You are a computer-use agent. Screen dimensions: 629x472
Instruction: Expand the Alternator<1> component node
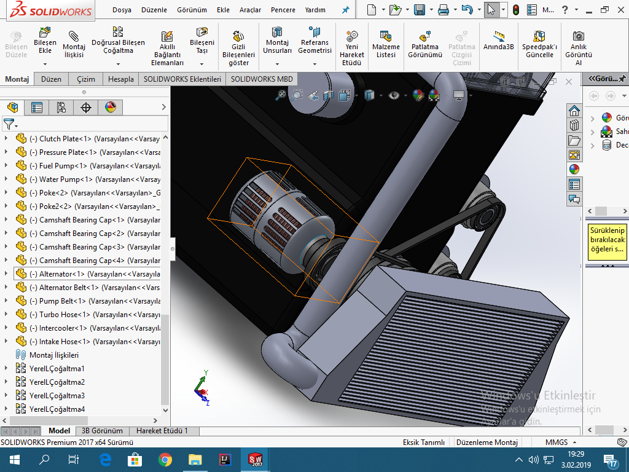coord(6,273)
